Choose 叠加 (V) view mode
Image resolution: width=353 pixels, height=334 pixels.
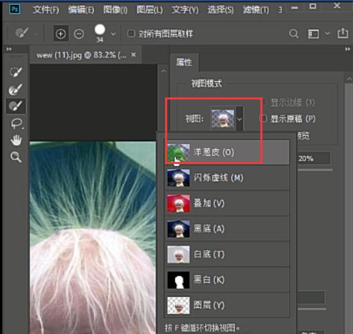pyautogui.click(x=228, y=203)
